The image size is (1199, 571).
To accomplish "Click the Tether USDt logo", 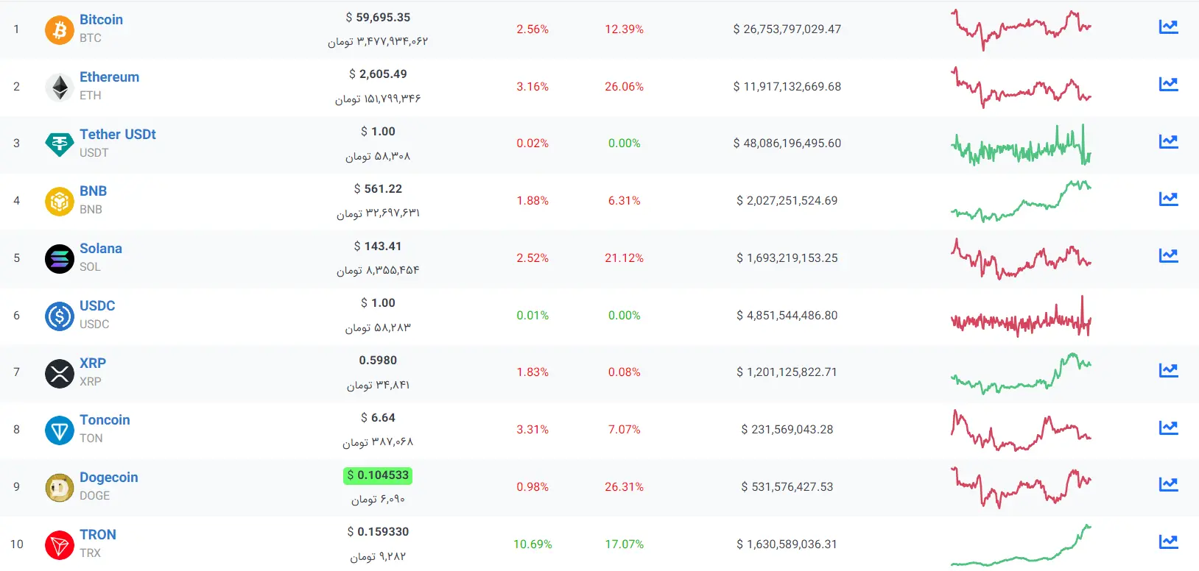I will 60,144.
